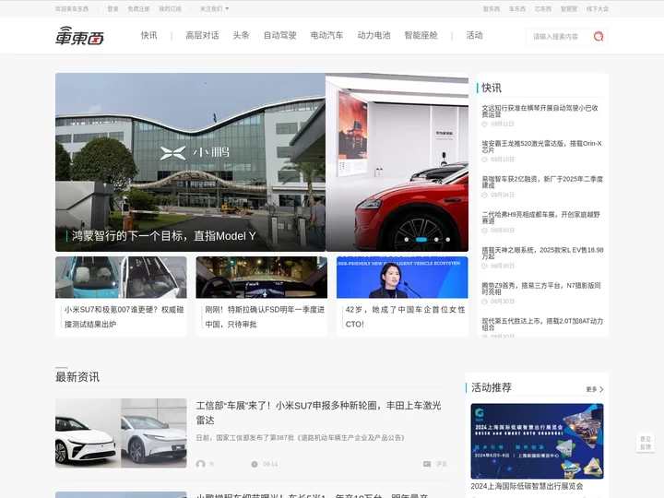
Task: Open 腾势Z9首秀 news flash
Action: (541, 289)
